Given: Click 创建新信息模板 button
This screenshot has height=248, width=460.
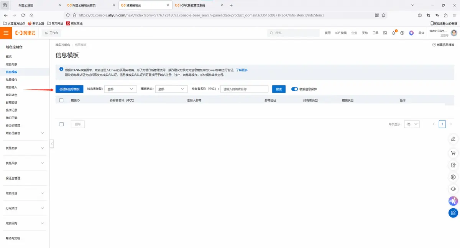Looking at the screenshot, I should (x=69, y=89).
